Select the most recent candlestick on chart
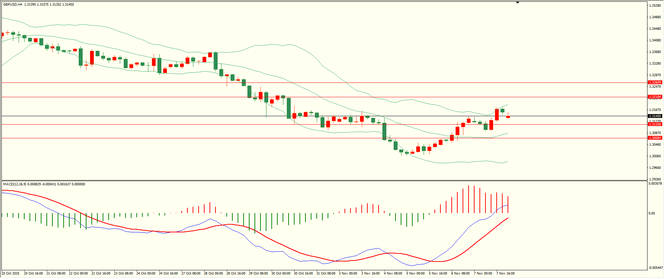 (508, 117)
